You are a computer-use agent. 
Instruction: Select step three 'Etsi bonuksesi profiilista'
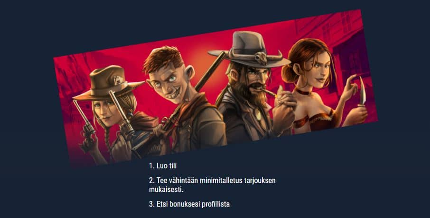(x=189, y=204)
